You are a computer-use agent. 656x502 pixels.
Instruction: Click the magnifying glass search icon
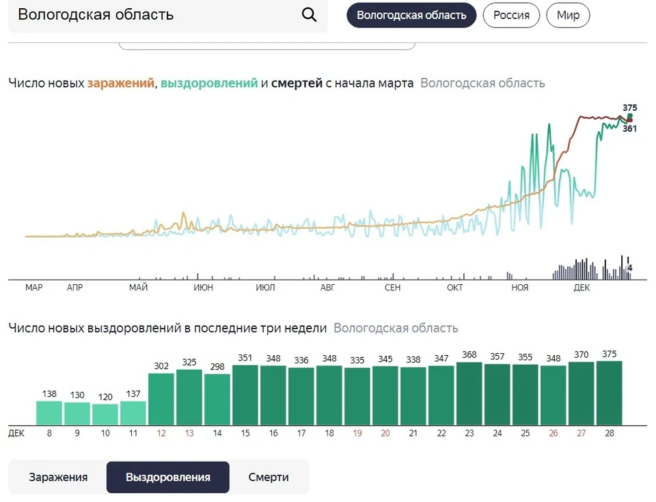309,14
